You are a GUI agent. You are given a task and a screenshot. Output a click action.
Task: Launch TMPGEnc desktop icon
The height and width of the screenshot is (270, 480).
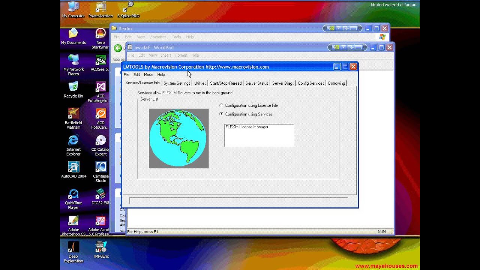[100, 250]
